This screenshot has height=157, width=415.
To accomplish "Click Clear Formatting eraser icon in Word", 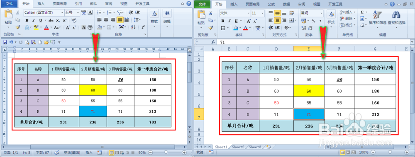I will pyautogui.click(x=74, y=20).
